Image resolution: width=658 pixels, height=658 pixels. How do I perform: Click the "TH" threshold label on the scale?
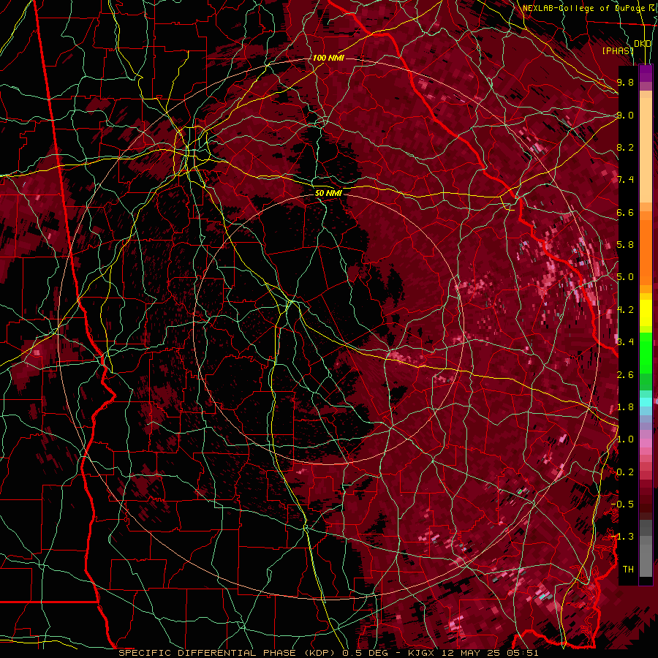point(628,569)
